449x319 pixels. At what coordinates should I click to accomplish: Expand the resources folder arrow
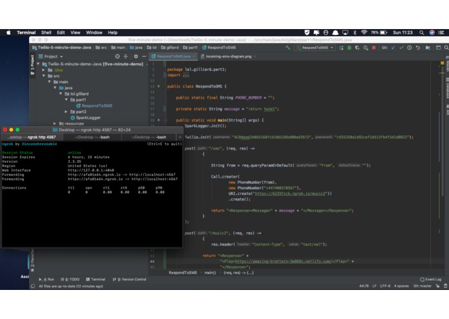click(55, 123)
